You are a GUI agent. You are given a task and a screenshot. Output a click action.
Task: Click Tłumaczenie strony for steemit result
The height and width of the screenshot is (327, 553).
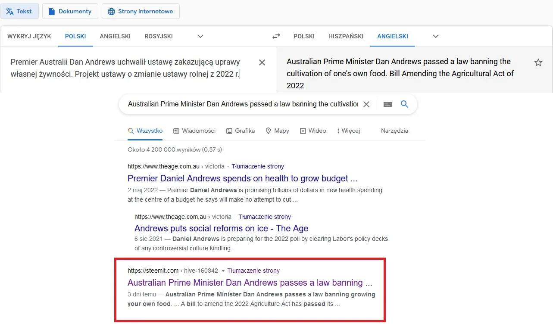click(253, 271)
